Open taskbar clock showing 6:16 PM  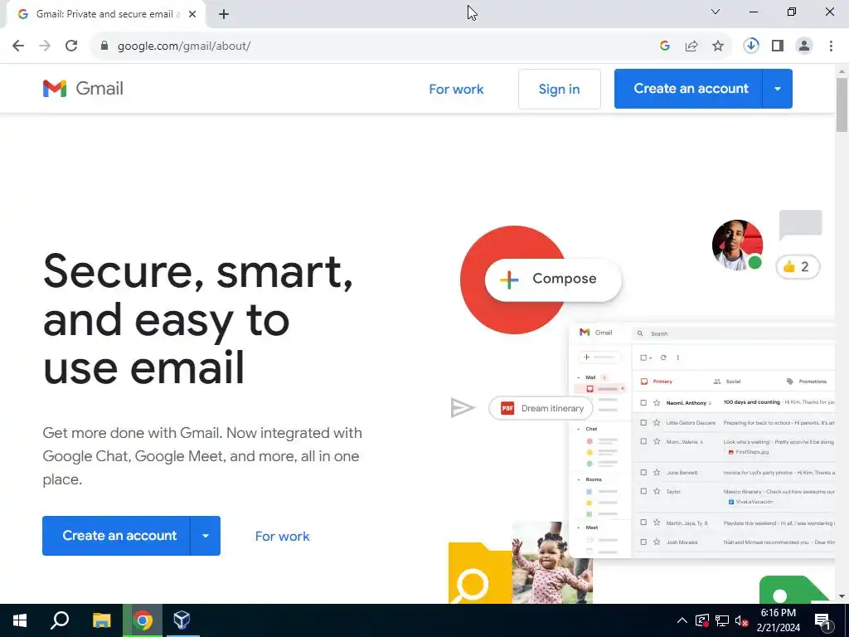click(778, 620)
